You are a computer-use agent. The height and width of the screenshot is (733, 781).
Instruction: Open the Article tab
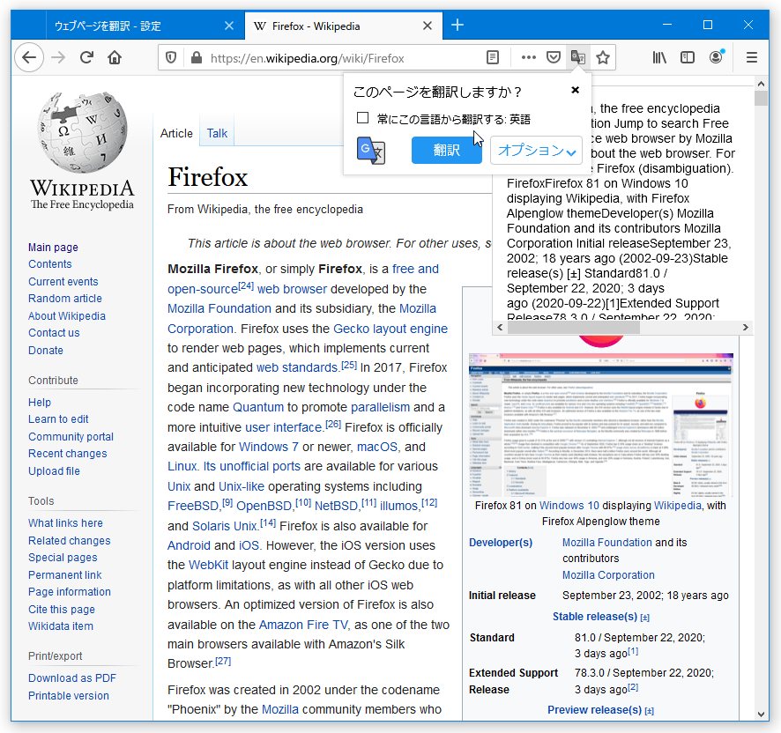pos(176,133)
